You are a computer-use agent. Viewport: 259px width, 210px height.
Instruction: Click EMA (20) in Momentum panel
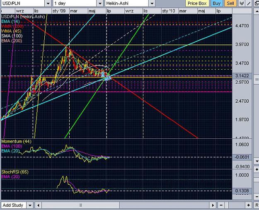10,151
